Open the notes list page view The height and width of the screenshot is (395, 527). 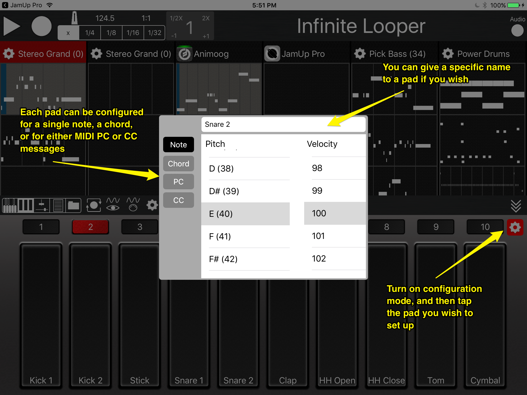(x=58, y=205)
